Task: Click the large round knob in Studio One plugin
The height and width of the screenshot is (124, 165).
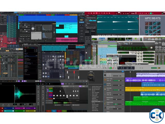Action: point(33,29)
